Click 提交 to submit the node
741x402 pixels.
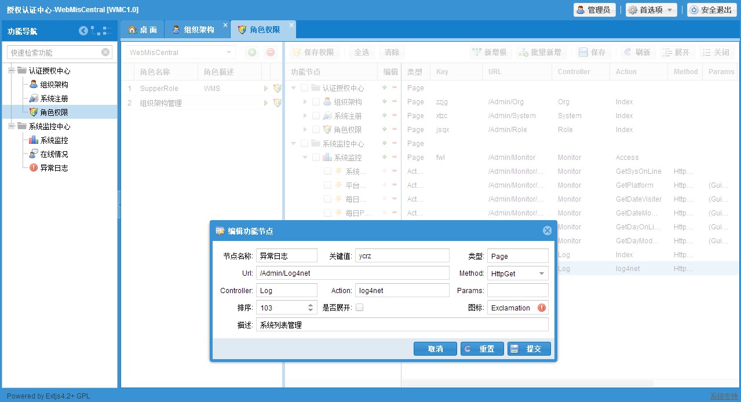pos(529,349)
